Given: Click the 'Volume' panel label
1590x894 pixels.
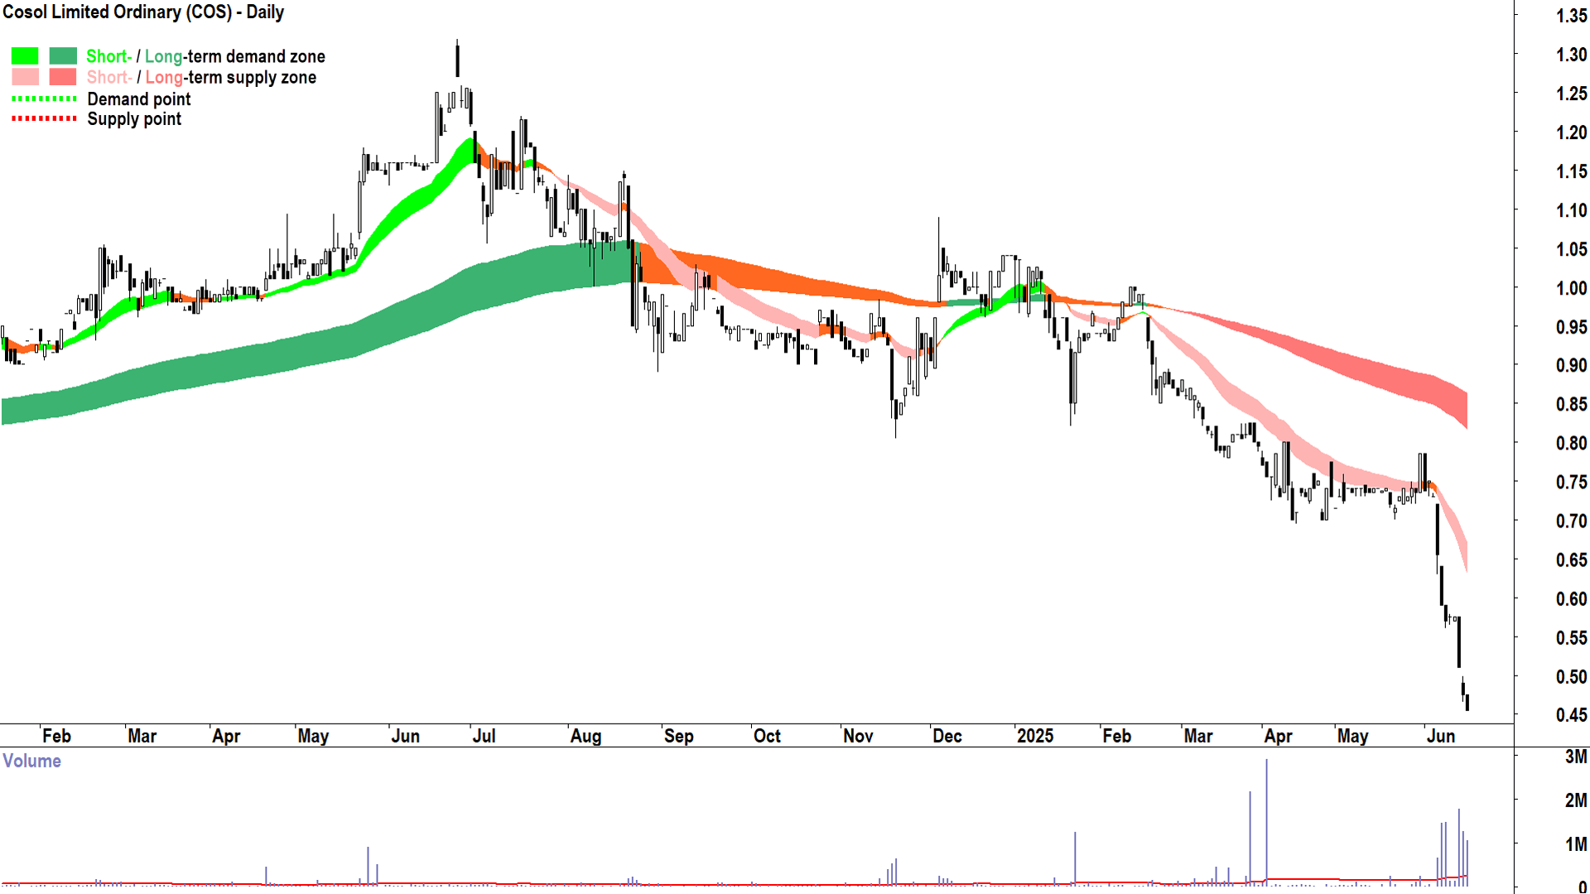Looking at the screenshot, I should click(31, 761).
